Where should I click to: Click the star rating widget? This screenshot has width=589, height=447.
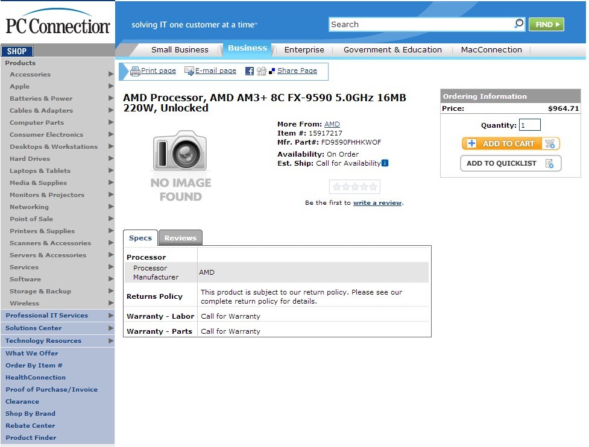[354, 187]
